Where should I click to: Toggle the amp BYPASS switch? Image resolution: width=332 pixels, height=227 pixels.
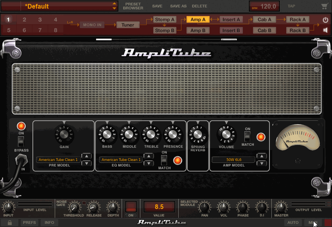pyautogui.click(x=21, y=141)
